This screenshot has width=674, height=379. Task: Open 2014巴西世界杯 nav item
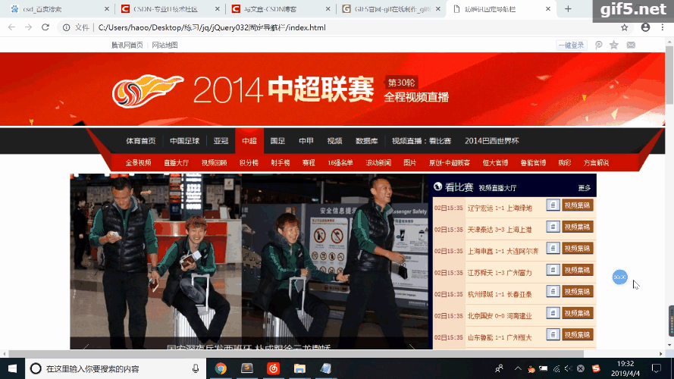point(492,141)
